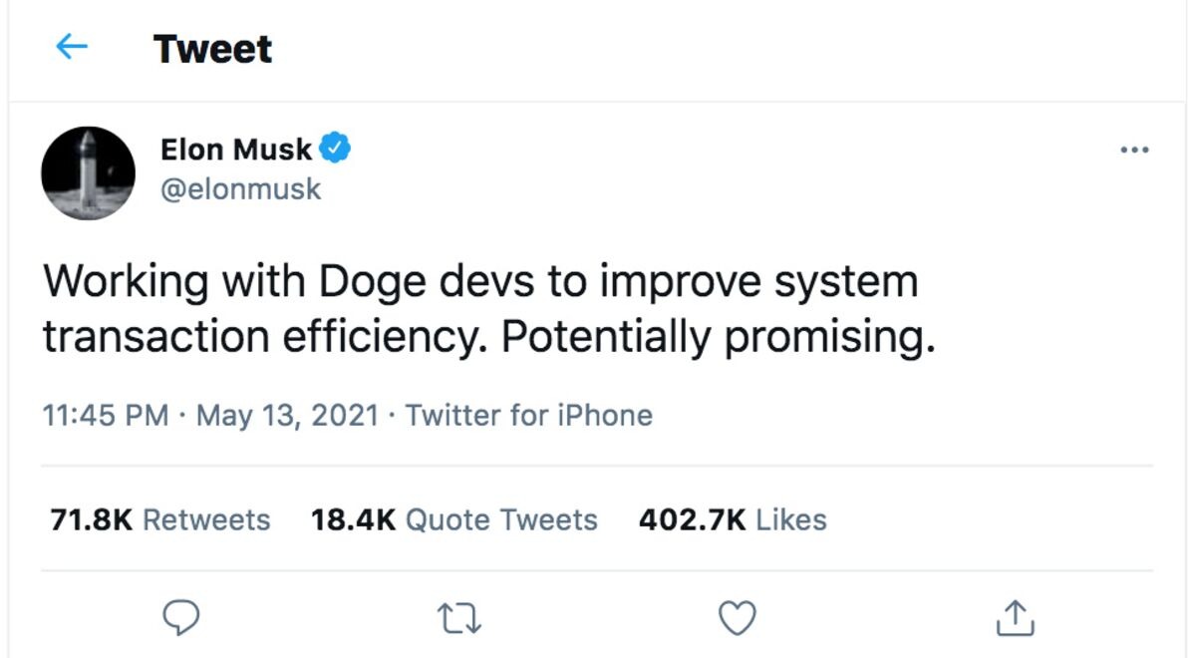The height and width of the screenshot is (658, 1196).
Task: Like the tweet with the heart icon
Action: point(738,618)
